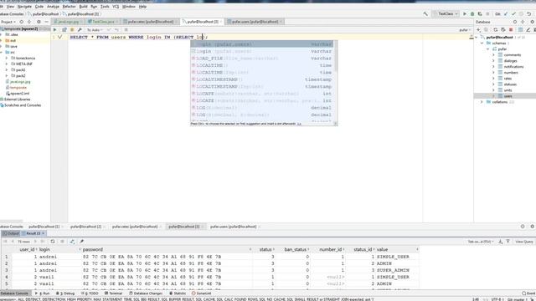Expand the collations node in Database tree
Screen dimensions: 536x301
[x=482, y=102]
